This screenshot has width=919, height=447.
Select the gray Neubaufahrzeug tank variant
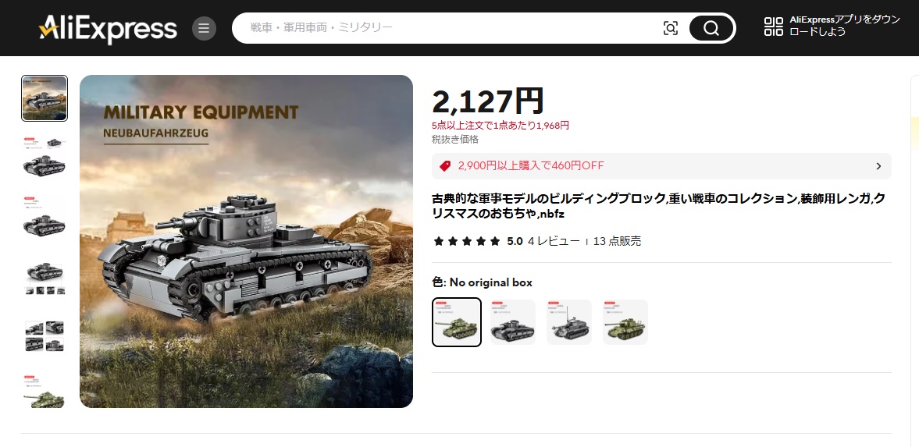[513, 322]
